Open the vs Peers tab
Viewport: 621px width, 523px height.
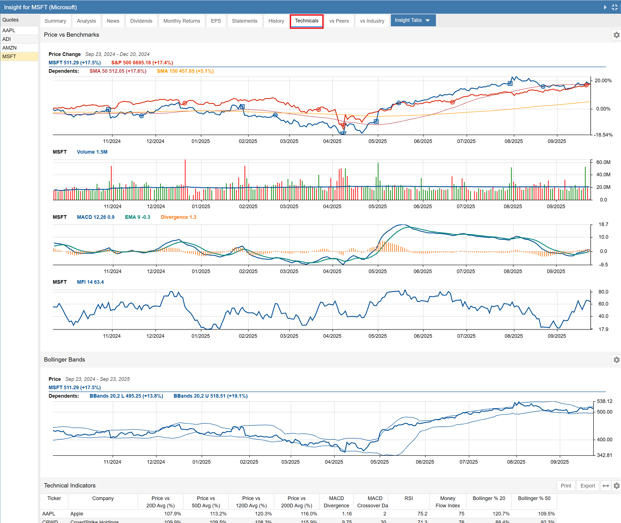click(x=339, y=21)
